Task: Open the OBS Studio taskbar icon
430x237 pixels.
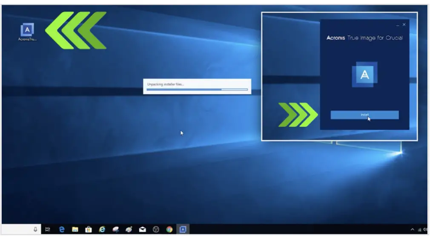Action: click(156, 229)
